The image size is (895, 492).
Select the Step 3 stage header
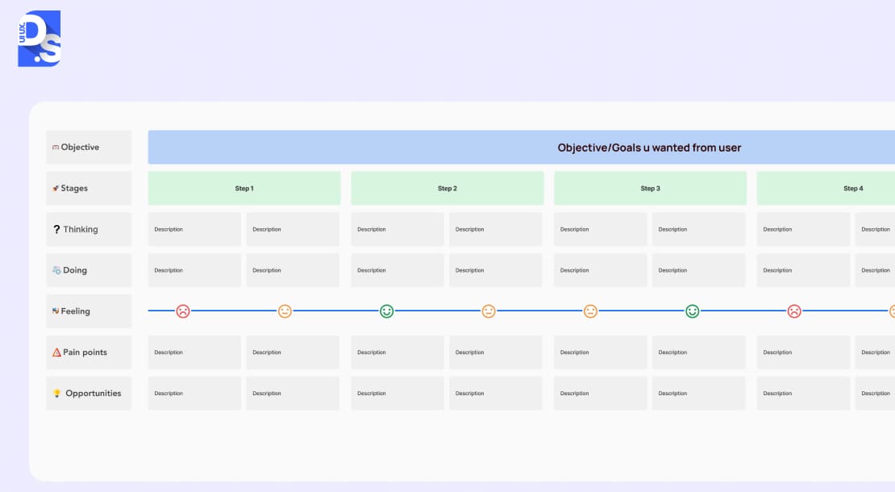(650, 188)
